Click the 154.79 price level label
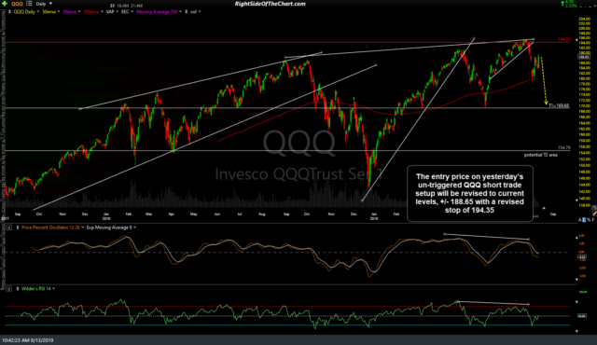Image resolution: width=597 pixels, height=345 pixels. [x=563, y=147]
